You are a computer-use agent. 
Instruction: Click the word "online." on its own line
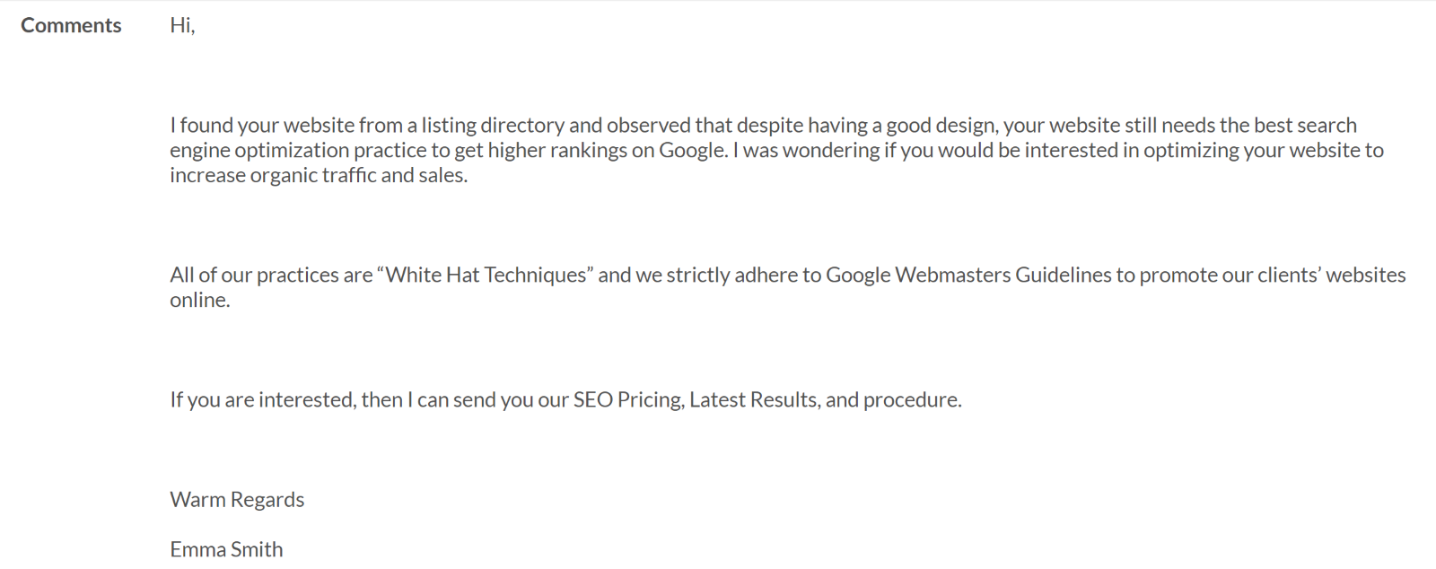(x=200, y=300)
